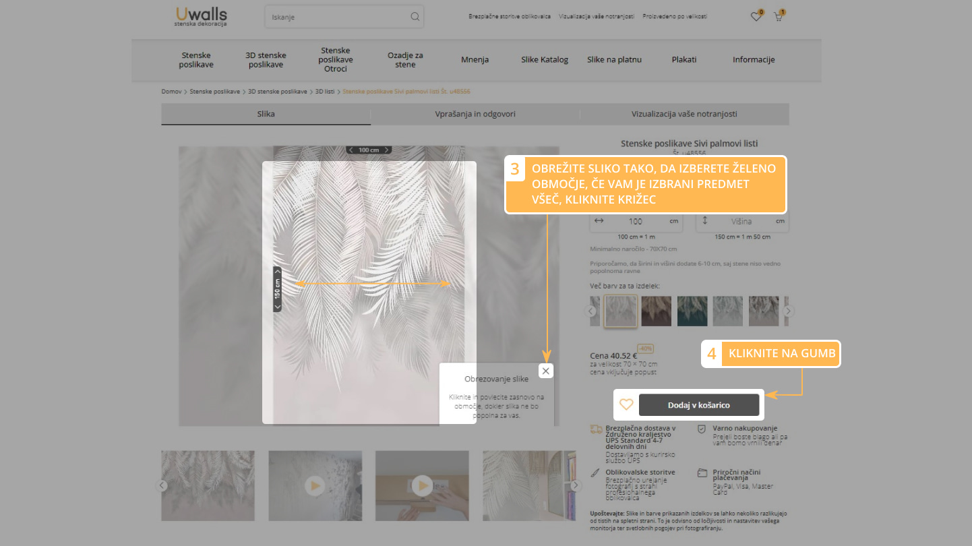Image resolution: width=972 pixels, height=546 pixels.
Task: Open the wishlist heart icon in header
Action: point(756,17)
